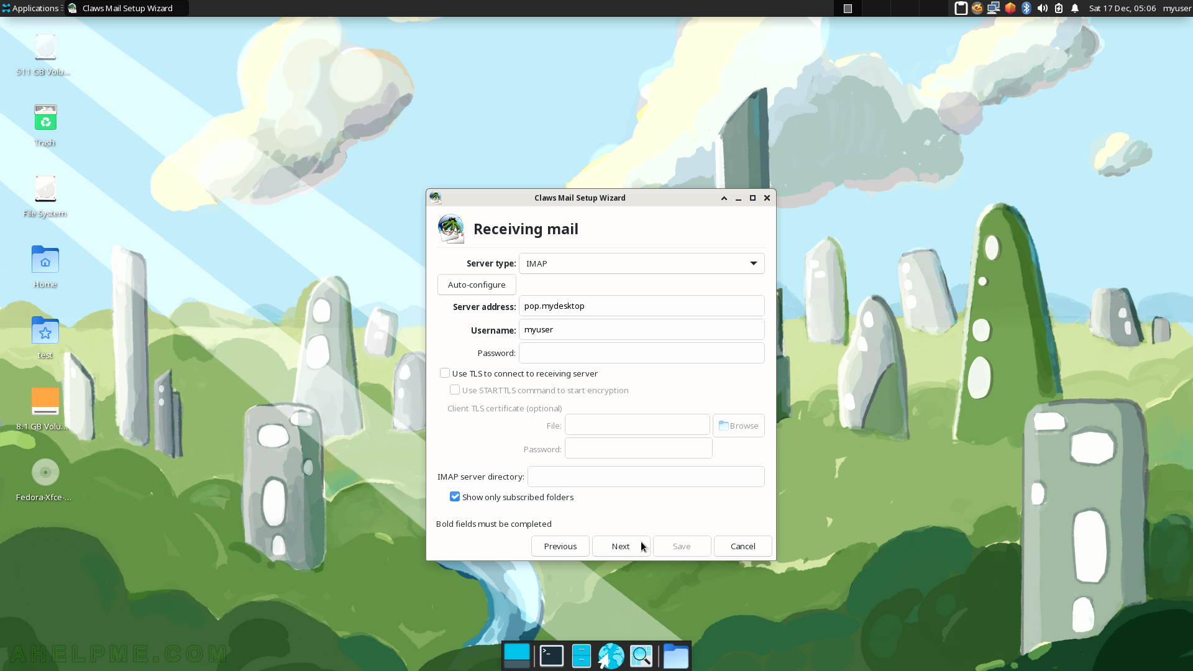Click the Auto-configure button

click(477, 285)
